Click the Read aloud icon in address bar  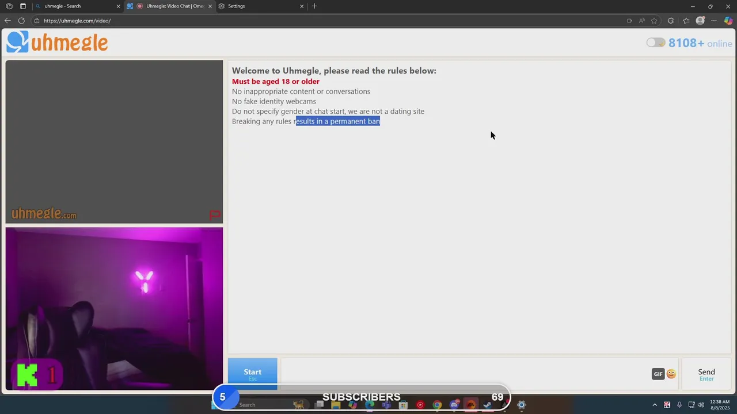tap(642, 21)
